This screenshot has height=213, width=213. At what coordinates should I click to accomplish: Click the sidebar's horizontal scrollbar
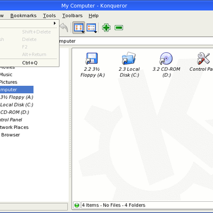(x=34, y=207)
